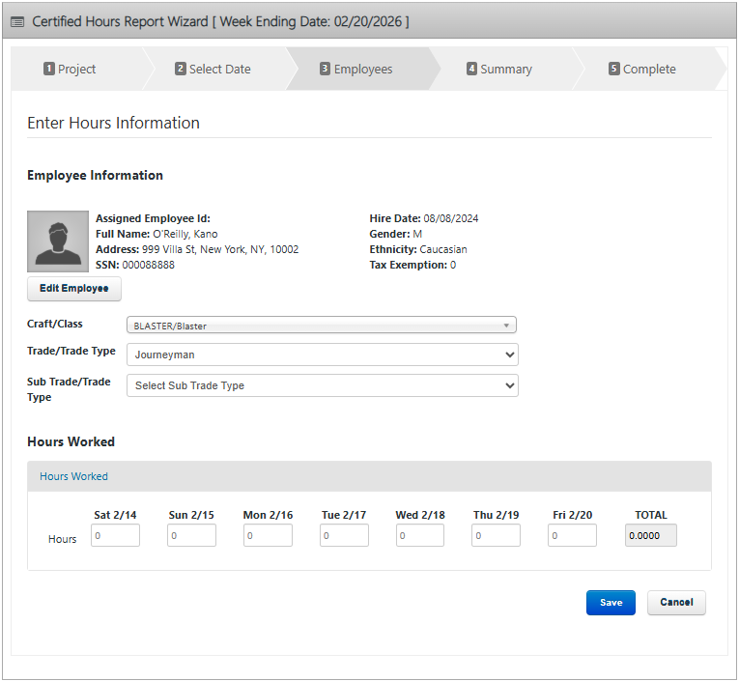Click the Edit Employee button

pyautogui.click(x=74, y=289)
